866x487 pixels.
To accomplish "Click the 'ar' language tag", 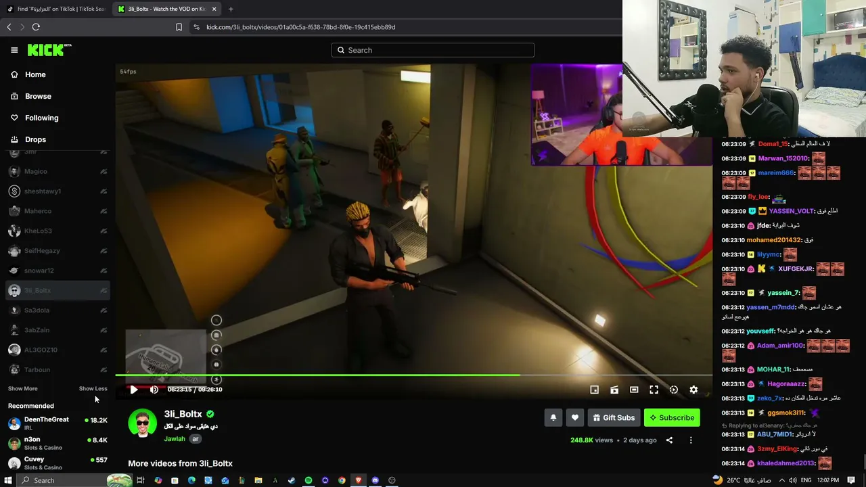I will 196,439.
